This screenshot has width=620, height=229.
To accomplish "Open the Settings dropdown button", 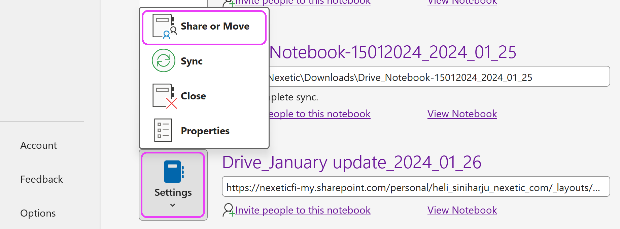I will [173, 185].
